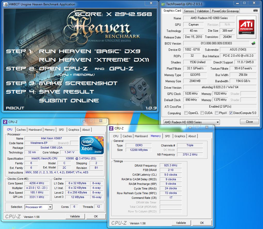The image size is (263, 229).
Task: Click the CPU-Z Z icon of CPU tab window
Action: (5, 122)
